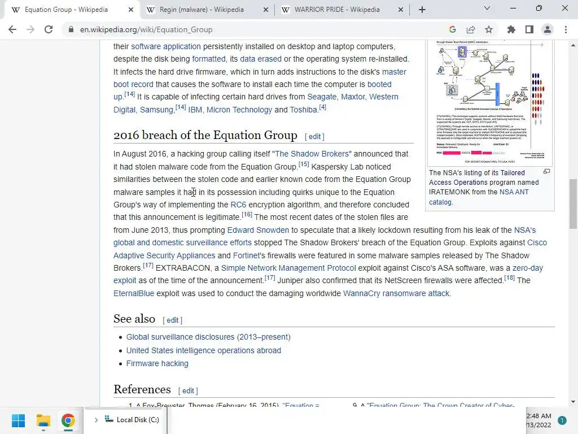Open Chrome's three-dot menu
Viewport: 578px width, 434px height.
566,29
